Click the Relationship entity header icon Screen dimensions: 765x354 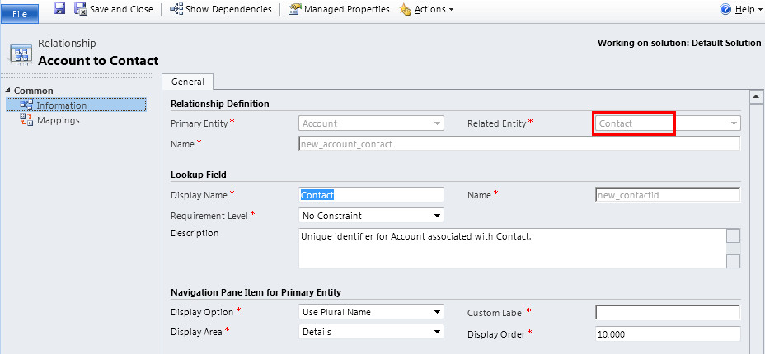coord(21,54)
